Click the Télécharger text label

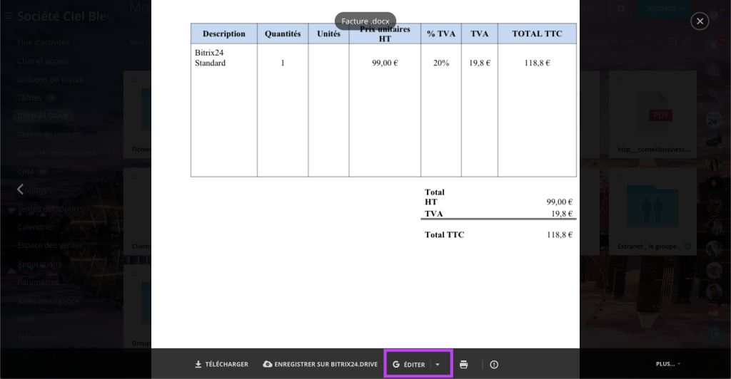226,365
